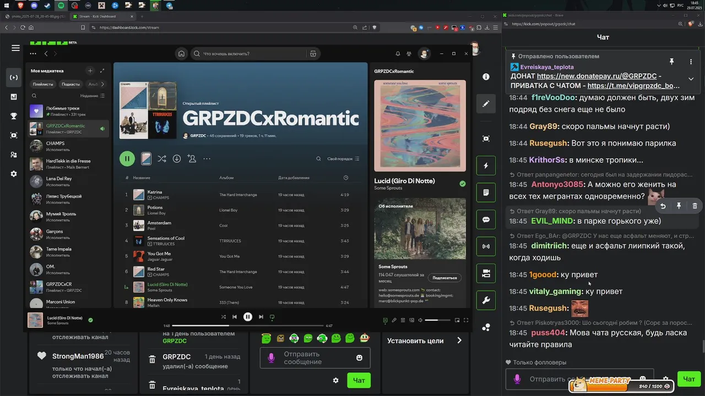Open wrench tools icon in Kick toolbar

(486, 300)
